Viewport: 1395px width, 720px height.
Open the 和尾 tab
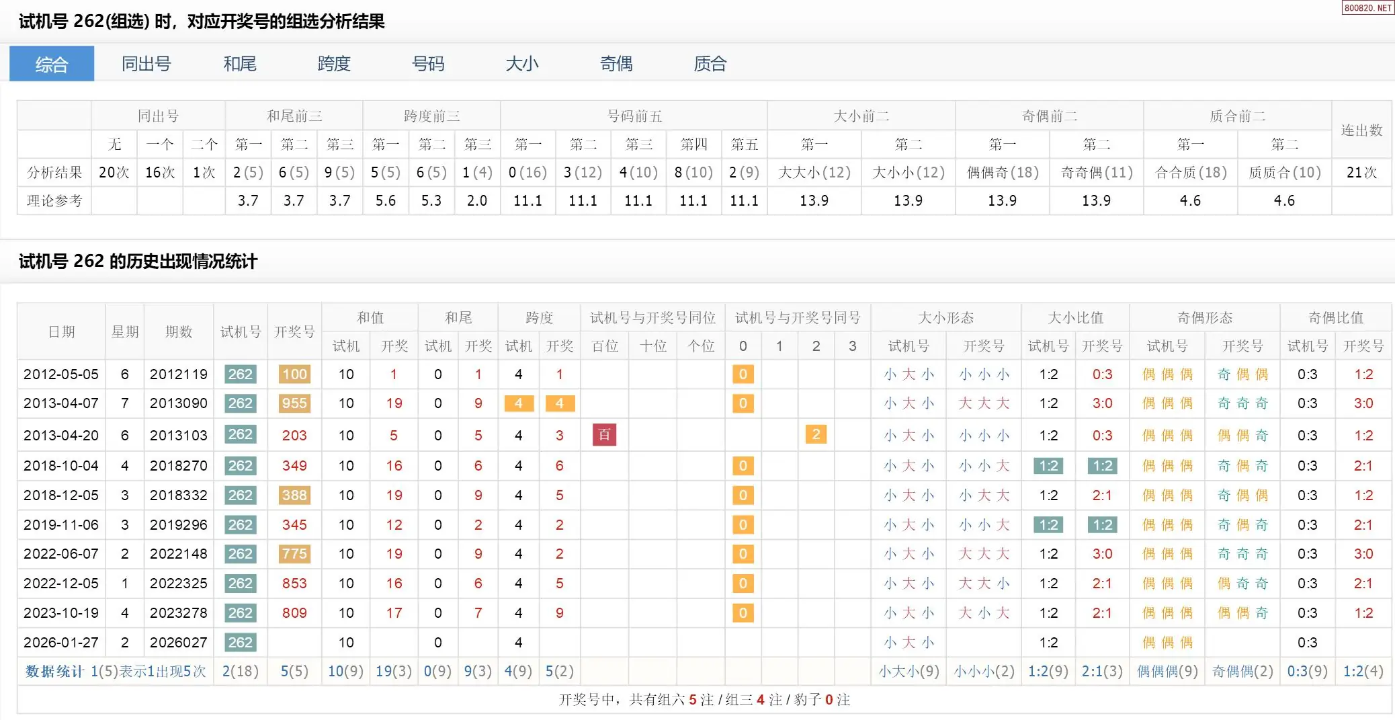tap(240, 64)
